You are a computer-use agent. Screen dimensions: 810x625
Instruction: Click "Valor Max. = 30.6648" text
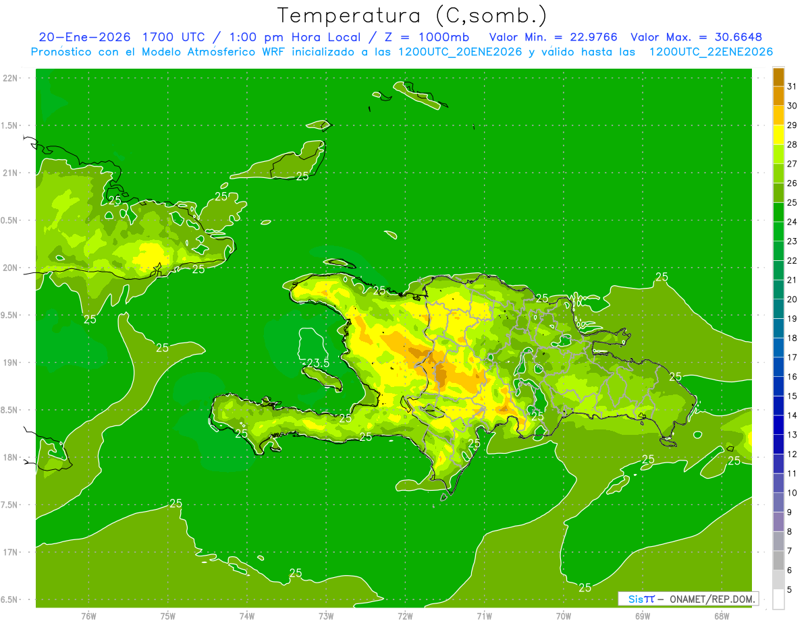tap(697, 36)
